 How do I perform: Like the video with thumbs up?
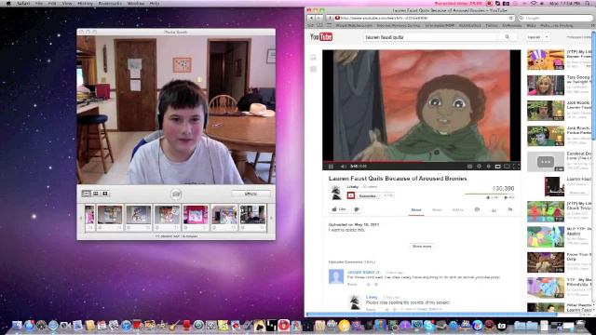click(x=338, y=209)
